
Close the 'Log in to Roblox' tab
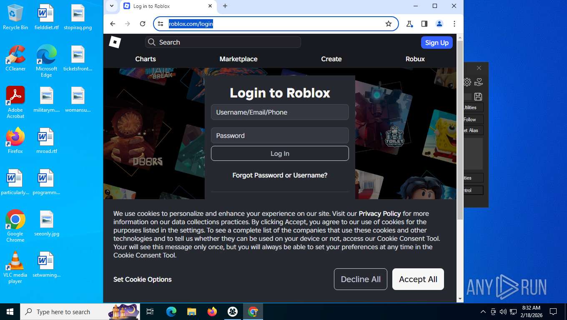click(x=210, y=6)
